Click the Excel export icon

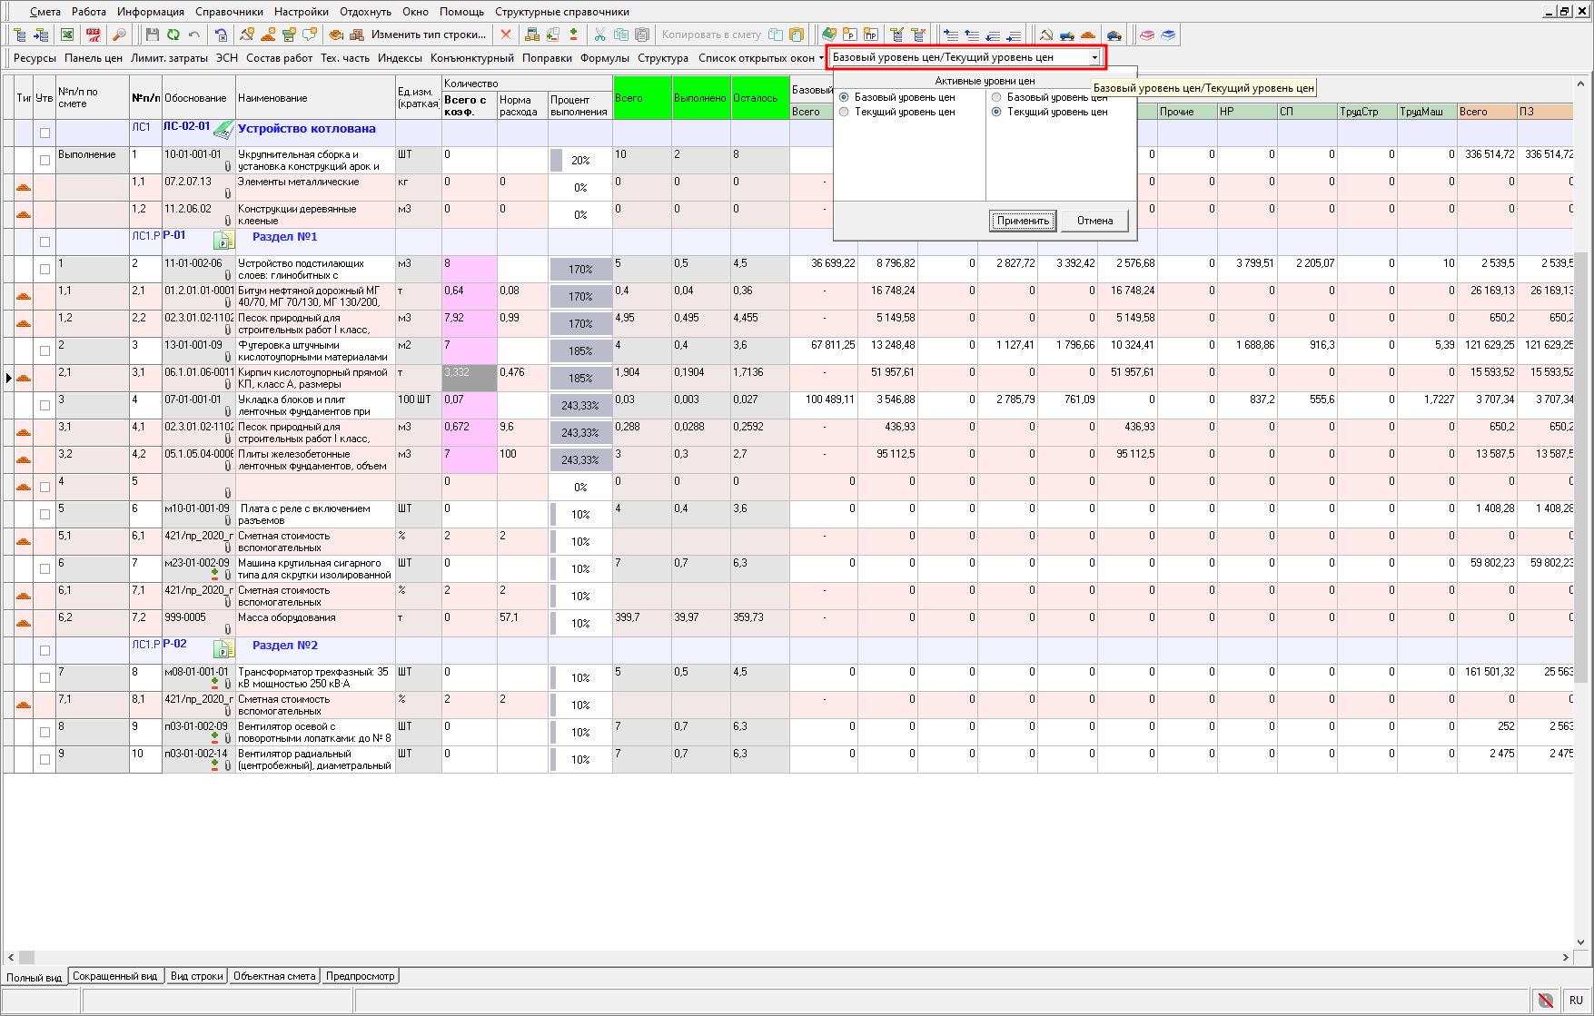tap(67, 35)
